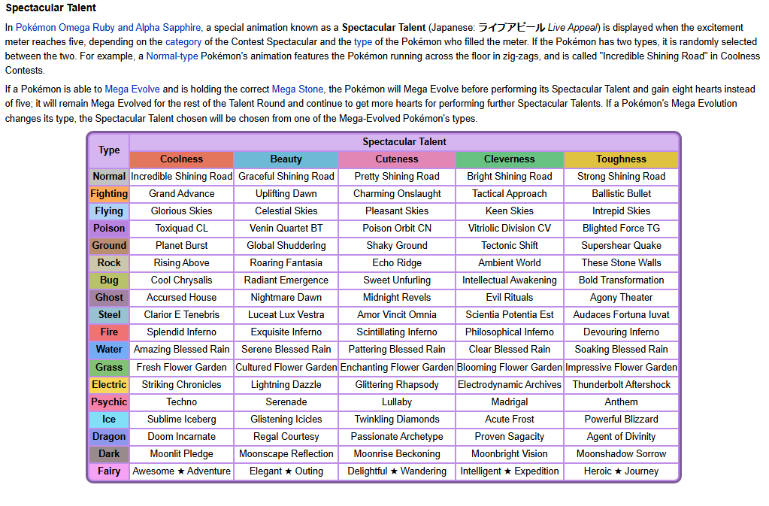The image size is (769, 506).
Task: Select the Fire type row header
Action: (109, 332)
